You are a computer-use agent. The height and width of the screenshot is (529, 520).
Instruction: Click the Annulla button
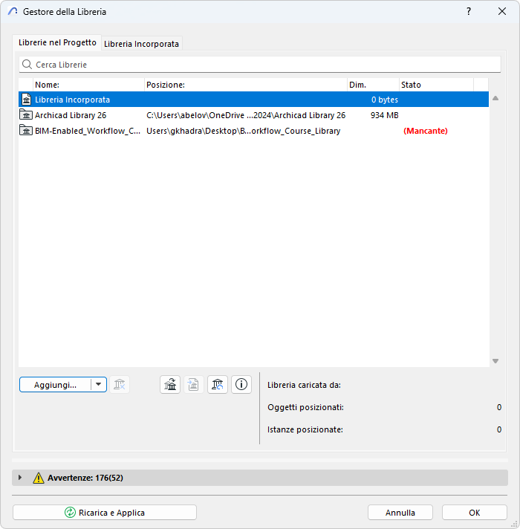point(400,513)
